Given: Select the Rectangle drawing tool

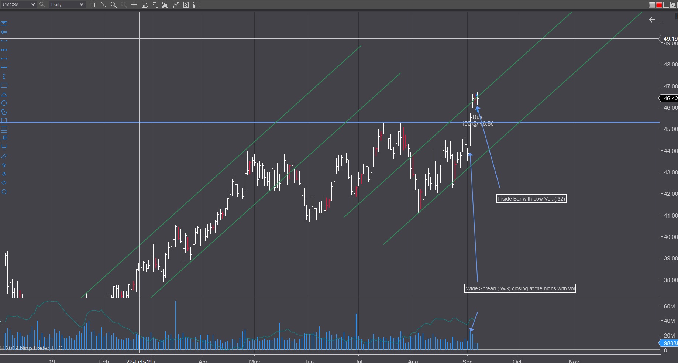Looking at the screenshot, I should 4,85.
